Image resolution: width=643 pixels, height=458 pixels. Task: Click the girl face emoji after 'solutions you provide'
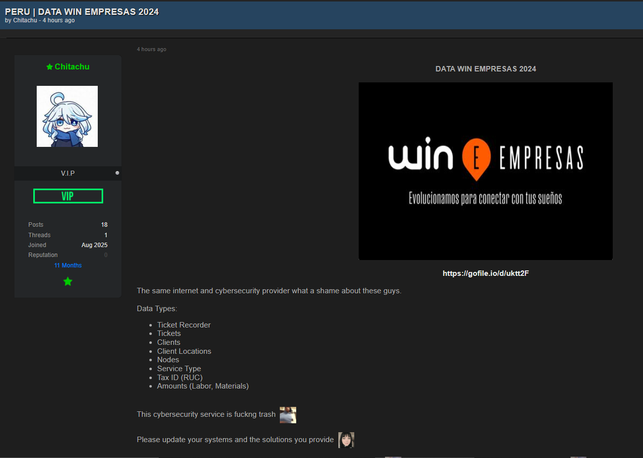click(x=346, y=440)
